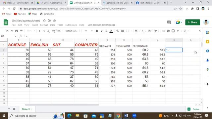The width and height of the screenshot is (212, 119).
Task: Undo the last action in toolbar
Action: pyautogui.click(x=7, y=31)
